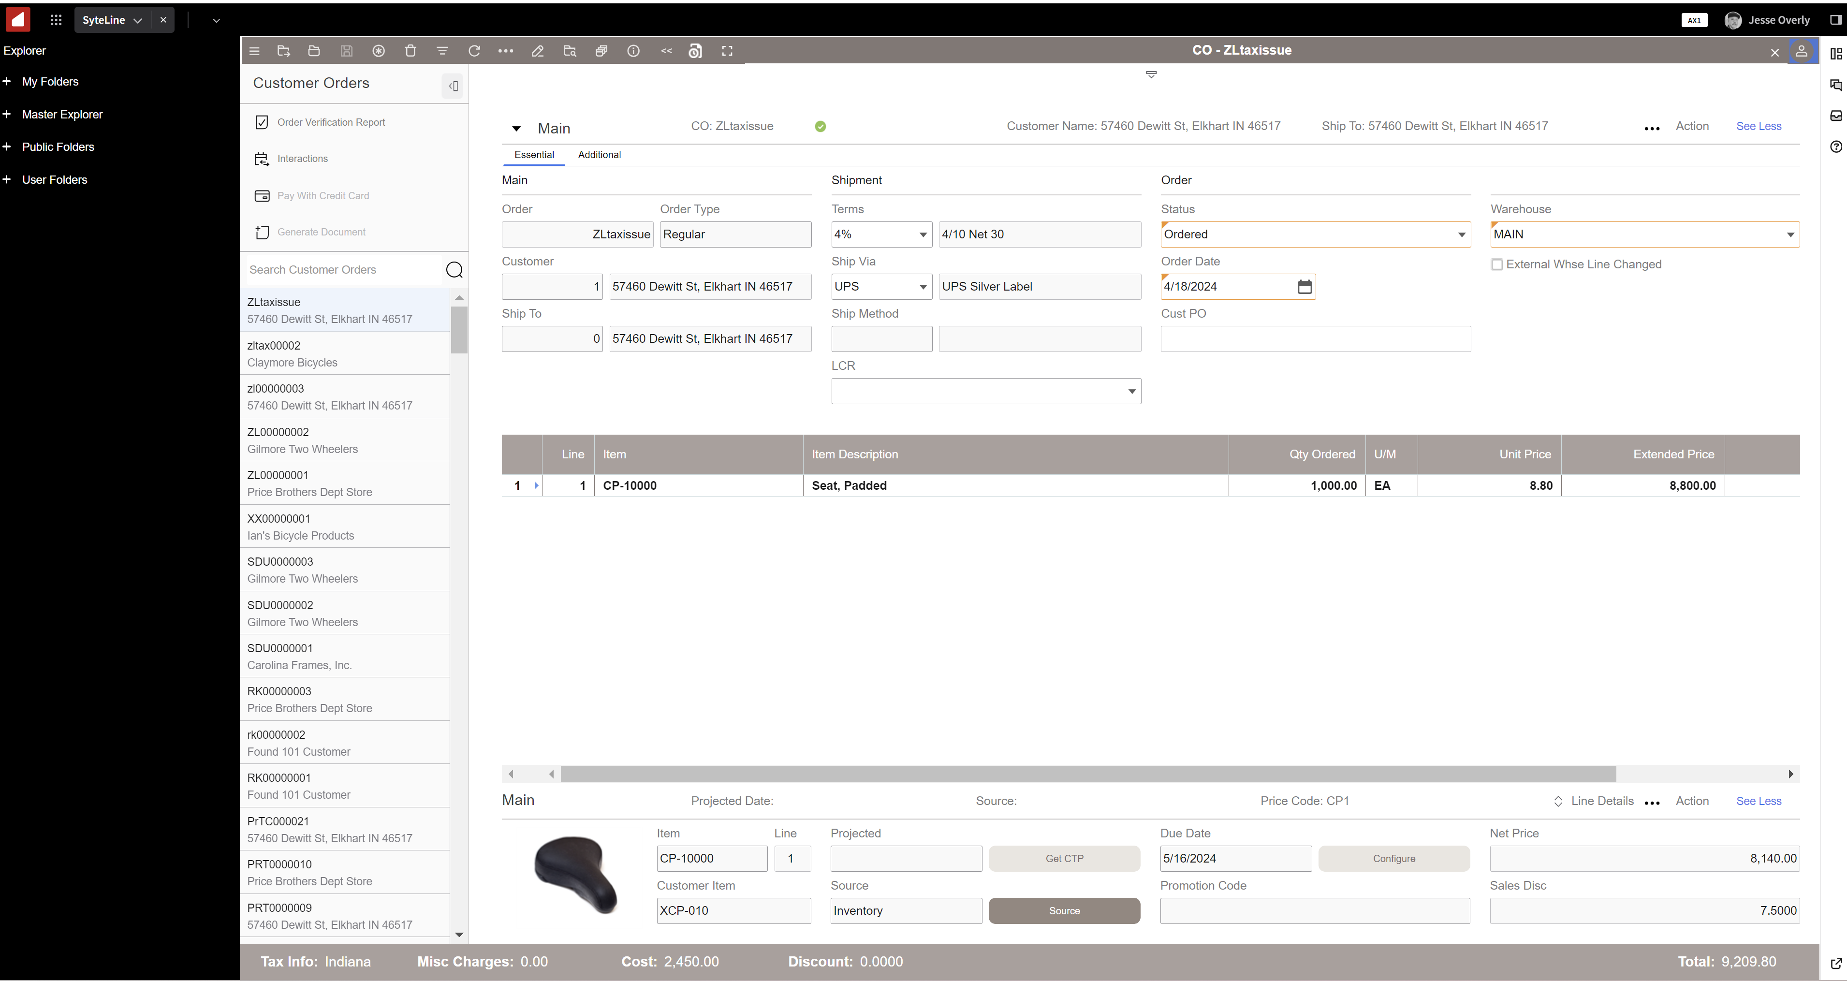The image size is (1847, 981).
Task: Open the Status dropdown showing Ordered
Action: coord(1461,234)
